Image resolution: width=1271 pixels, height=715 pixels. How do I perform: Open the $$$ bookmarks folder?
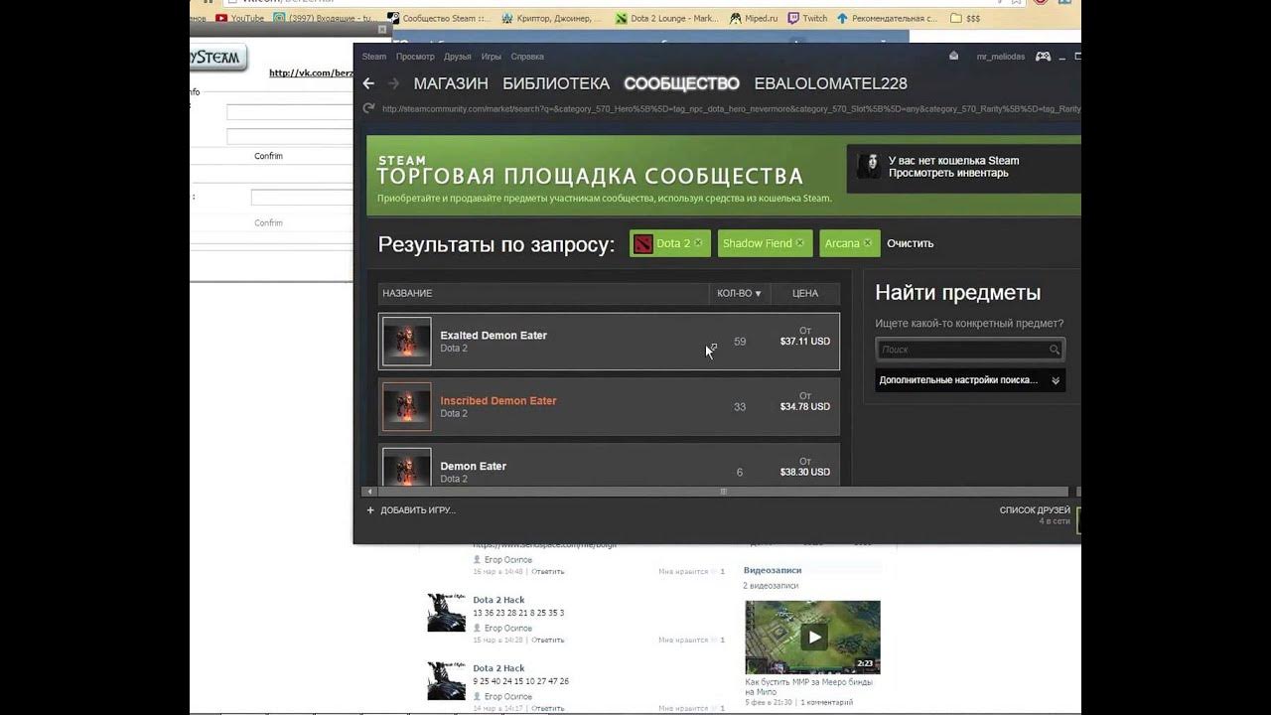(x=966, y=18)
